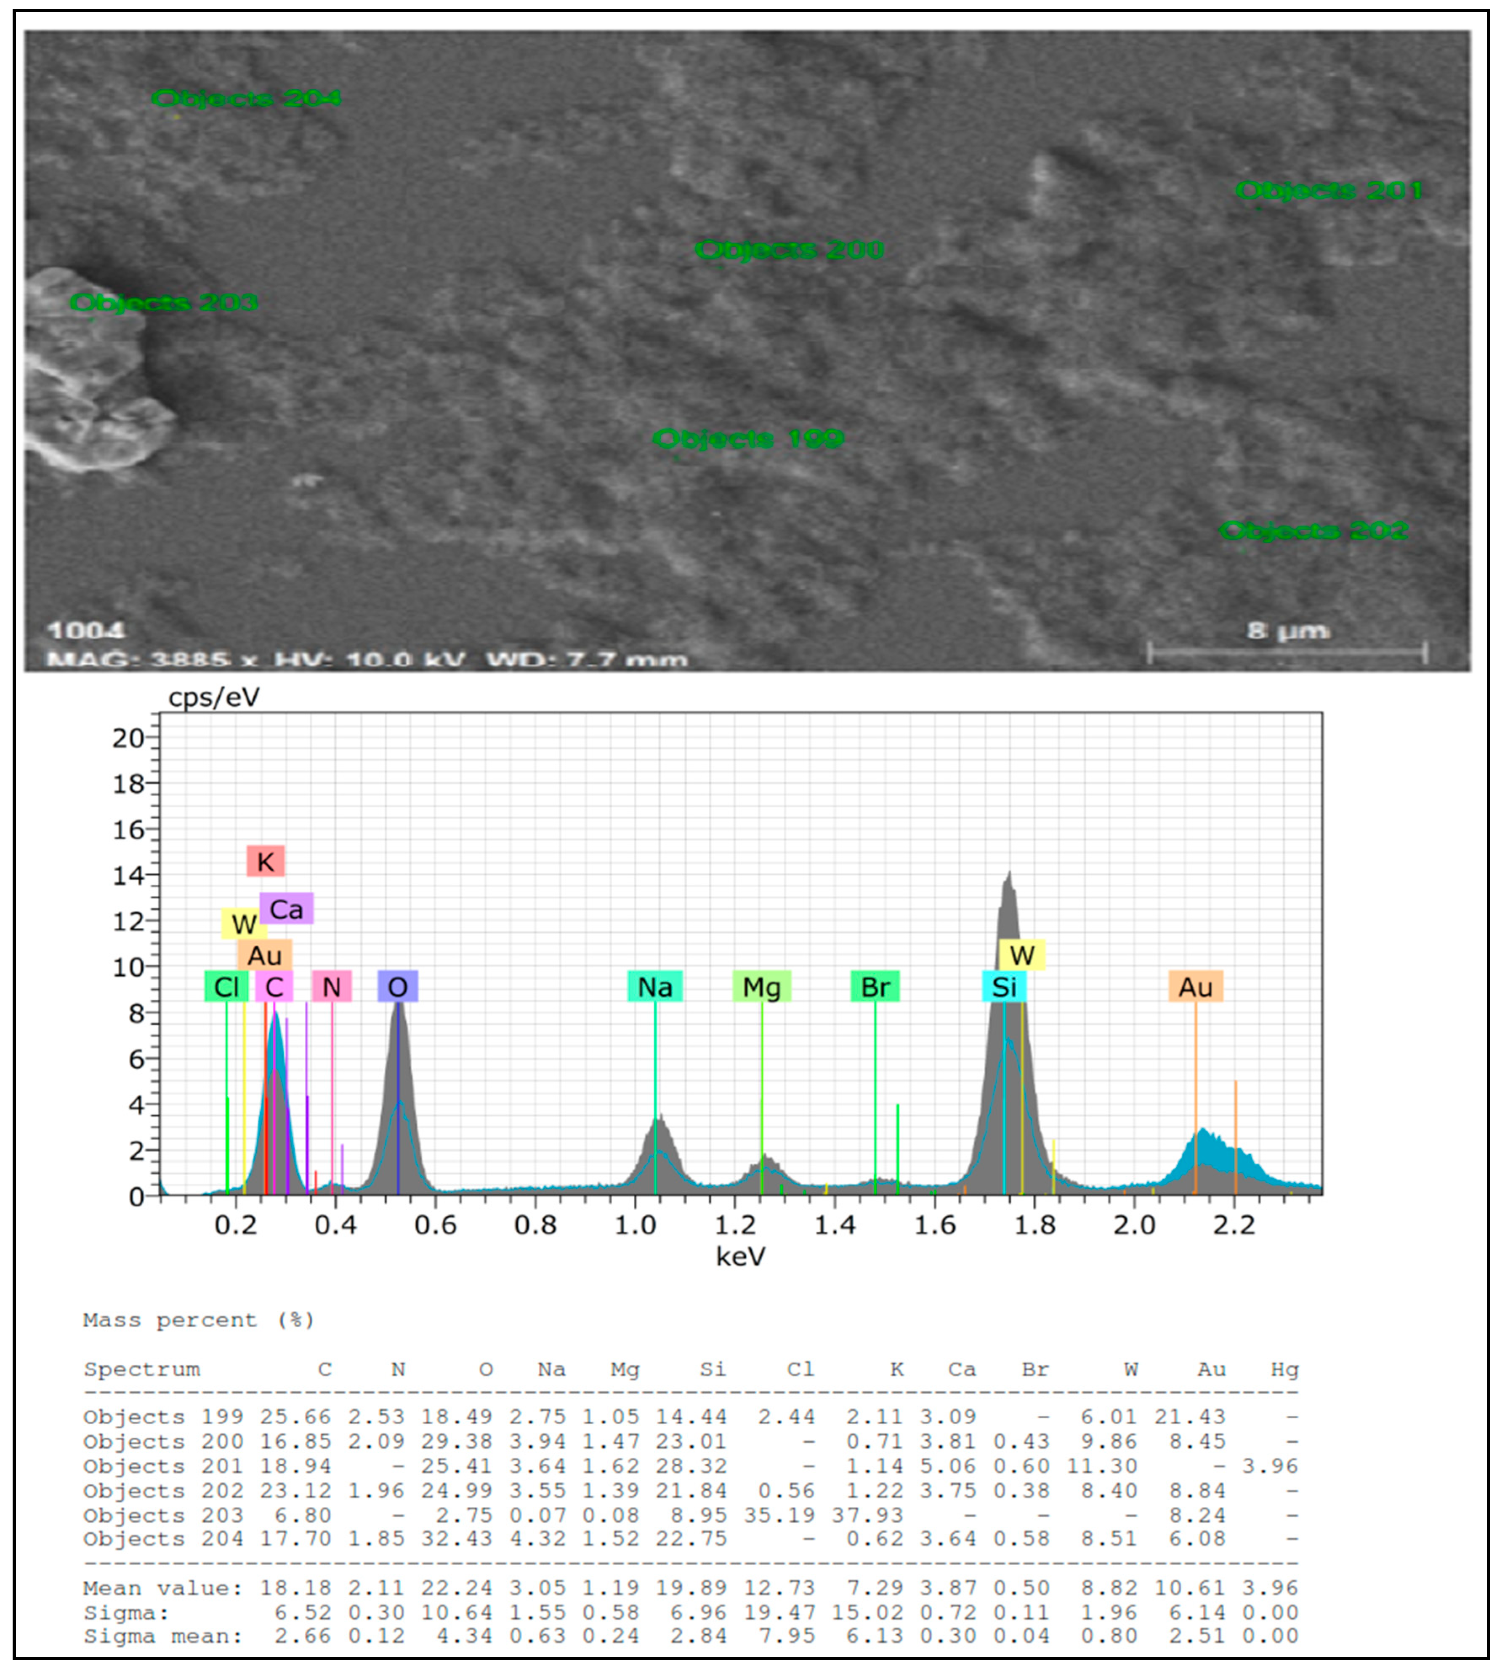Select the Objects 203 table row
1505x1676 pixels.
tap(163, 1516)
